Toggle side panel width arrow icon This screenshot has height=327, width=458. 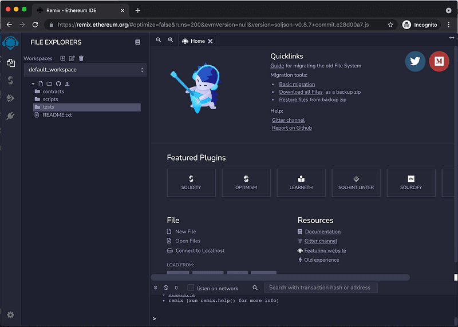[452, 38]
